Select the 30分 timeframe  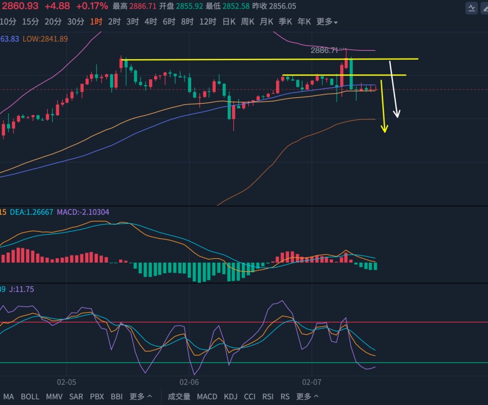pyautogui.click(x=76, y=22)
